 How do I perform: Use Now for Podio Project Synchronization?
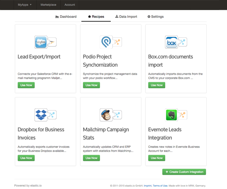point(91,85)
